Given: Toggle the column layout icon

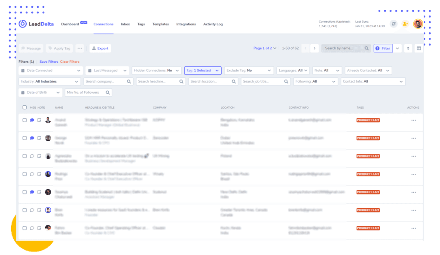Looking at the screenshot, I should 419,48.
